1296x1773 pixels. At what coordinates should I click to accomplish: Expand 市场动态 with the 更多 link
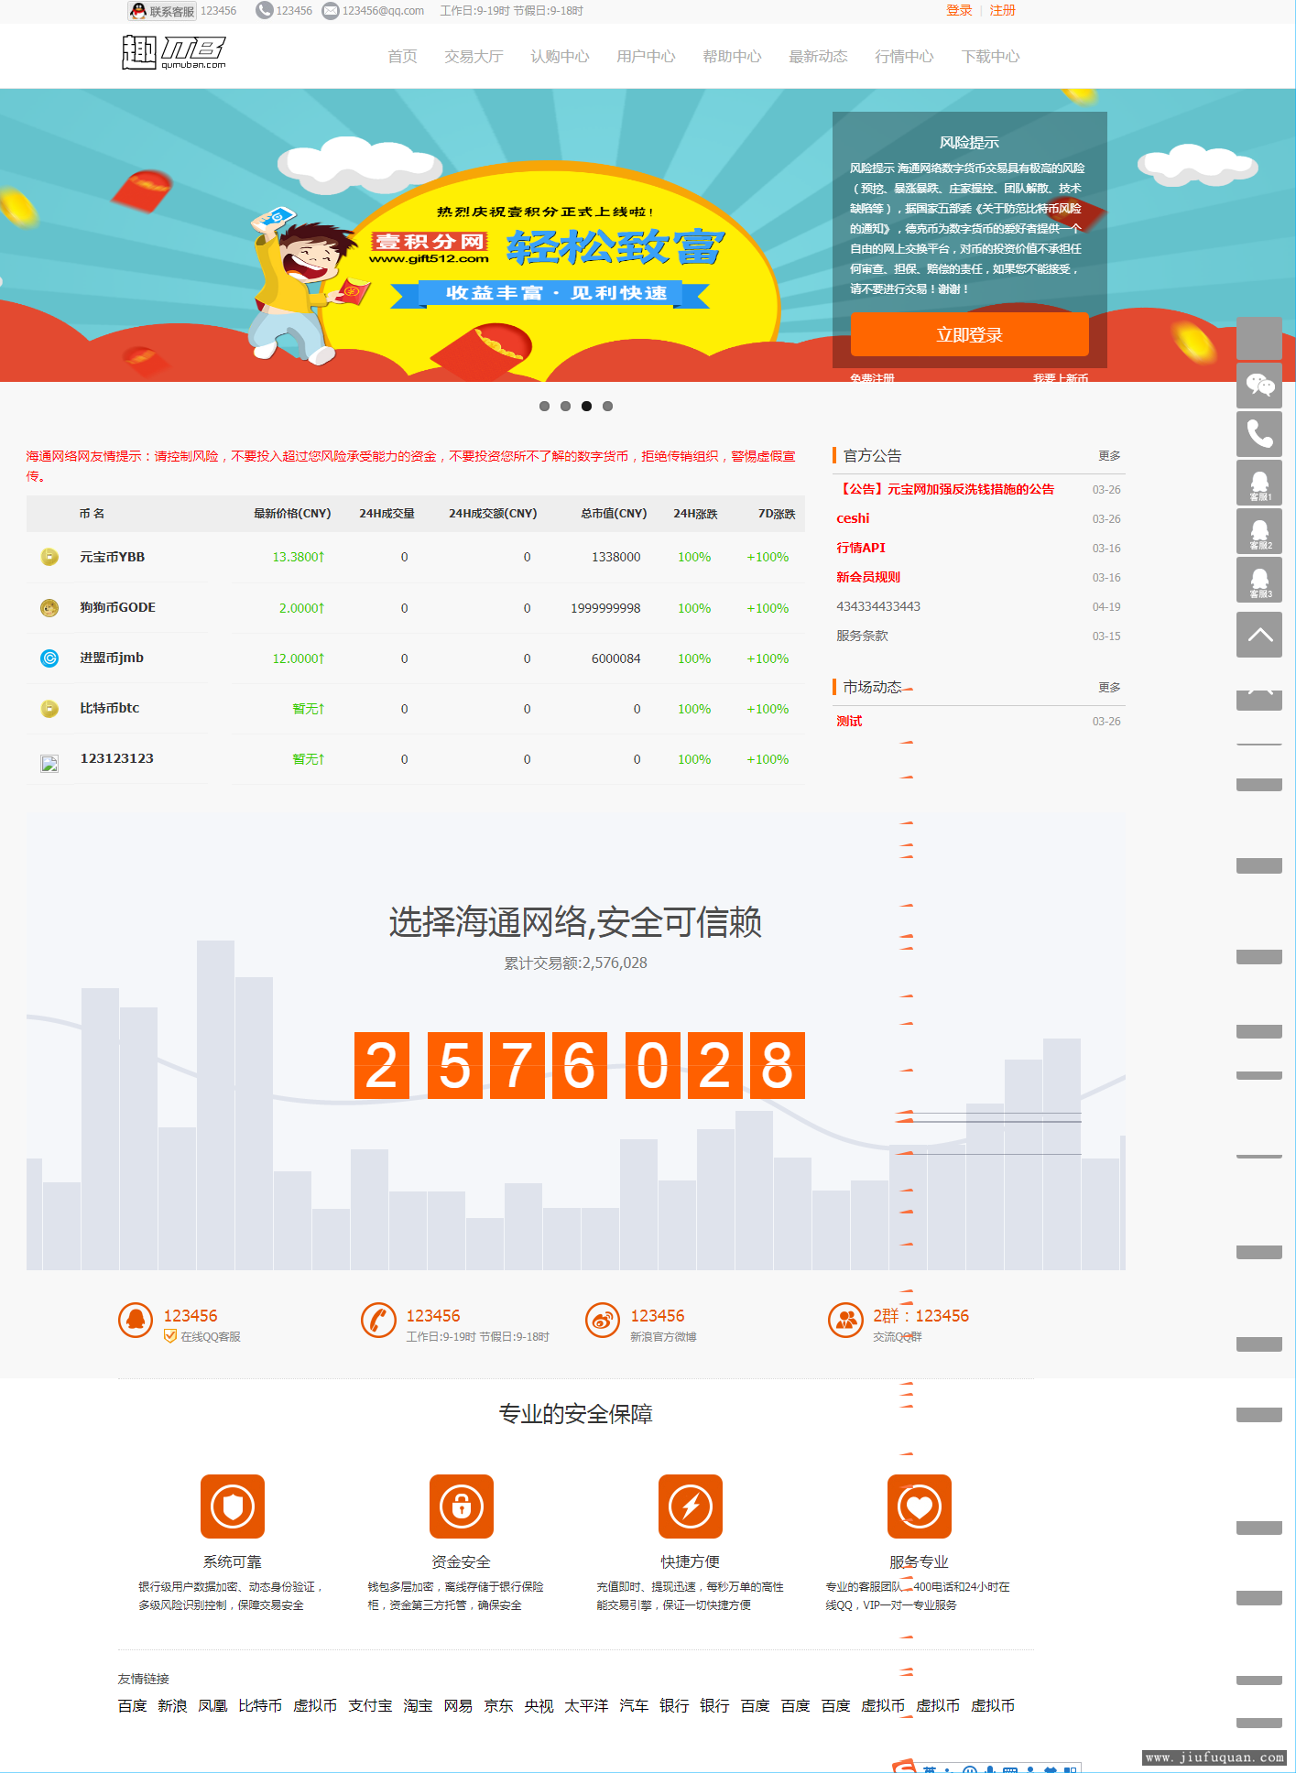tap(1109, 687)
